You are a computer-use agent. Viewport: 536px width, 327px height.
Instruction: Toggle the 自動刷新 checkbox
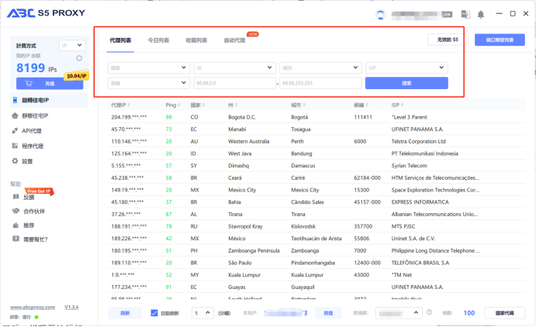pos(154,313)
